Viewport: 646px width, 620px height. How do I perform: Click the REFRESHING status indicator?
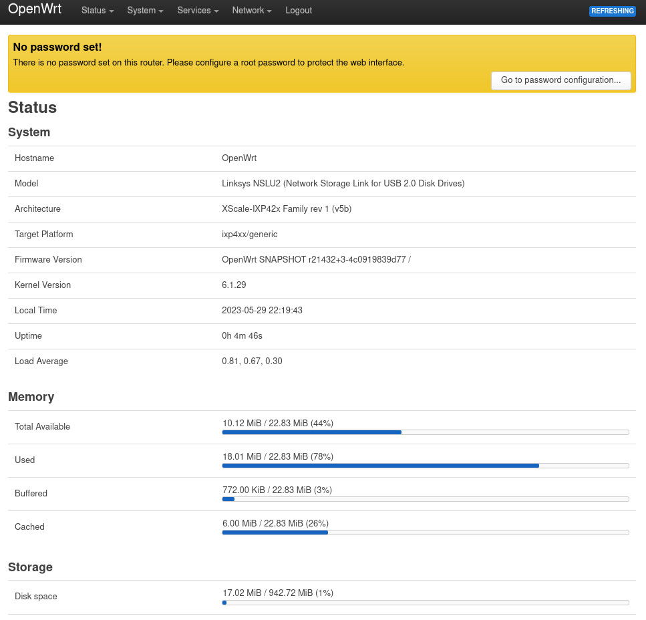click(x=612, y=11)
